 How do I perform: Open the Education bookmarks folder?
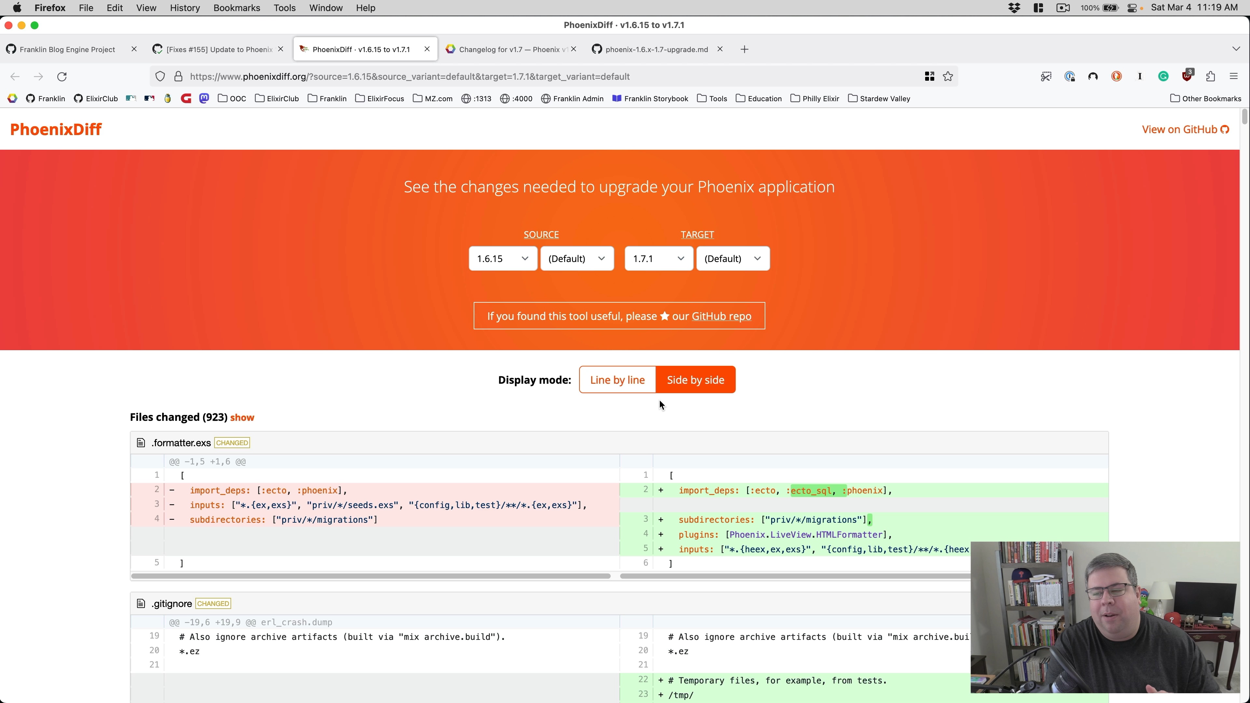(759, 99)
